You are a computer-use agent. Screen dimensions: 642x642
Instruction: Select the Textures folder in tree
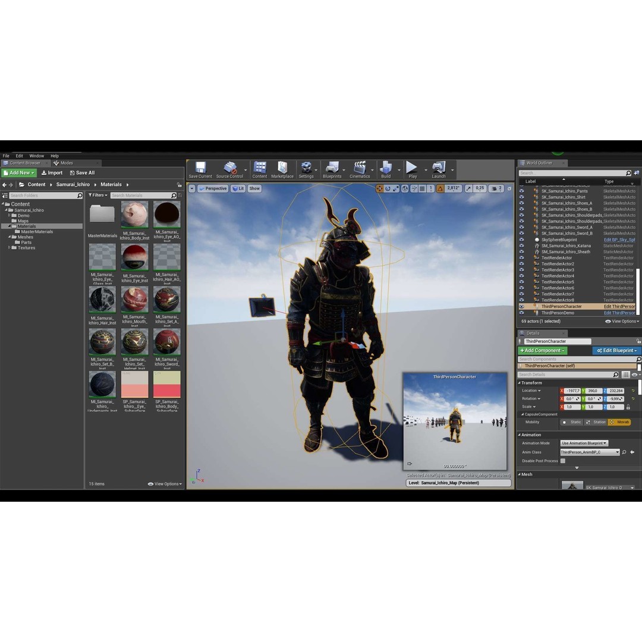26,248
